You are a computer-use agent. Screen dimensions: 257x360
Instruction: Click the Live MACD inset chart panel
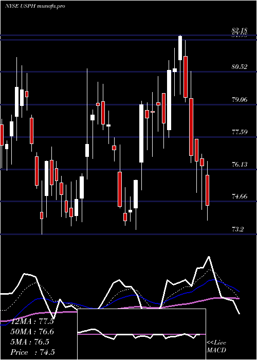point(141,334)
